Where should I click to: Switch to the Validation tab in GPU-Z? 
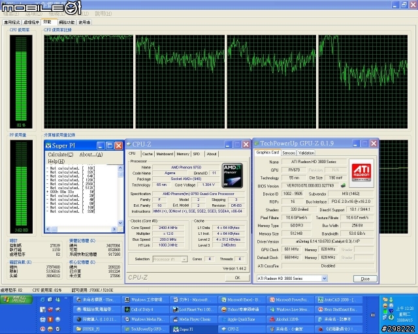(x=306, y=153)
